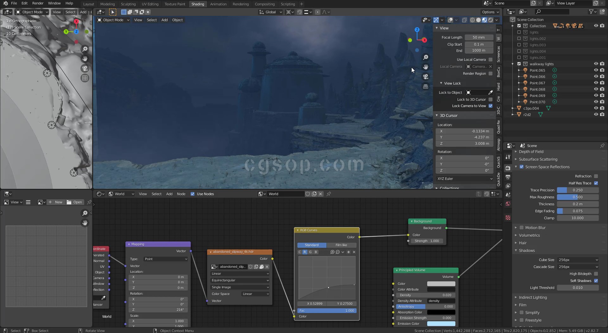This screenshot has width=608, height=333.
Task: Select Film like tone in RGB Curves
Action: pos(341,245)
